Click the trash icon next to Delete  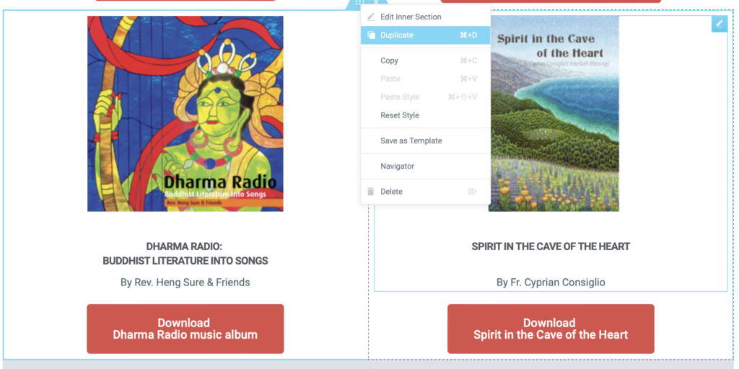click(x=371, y=192)
